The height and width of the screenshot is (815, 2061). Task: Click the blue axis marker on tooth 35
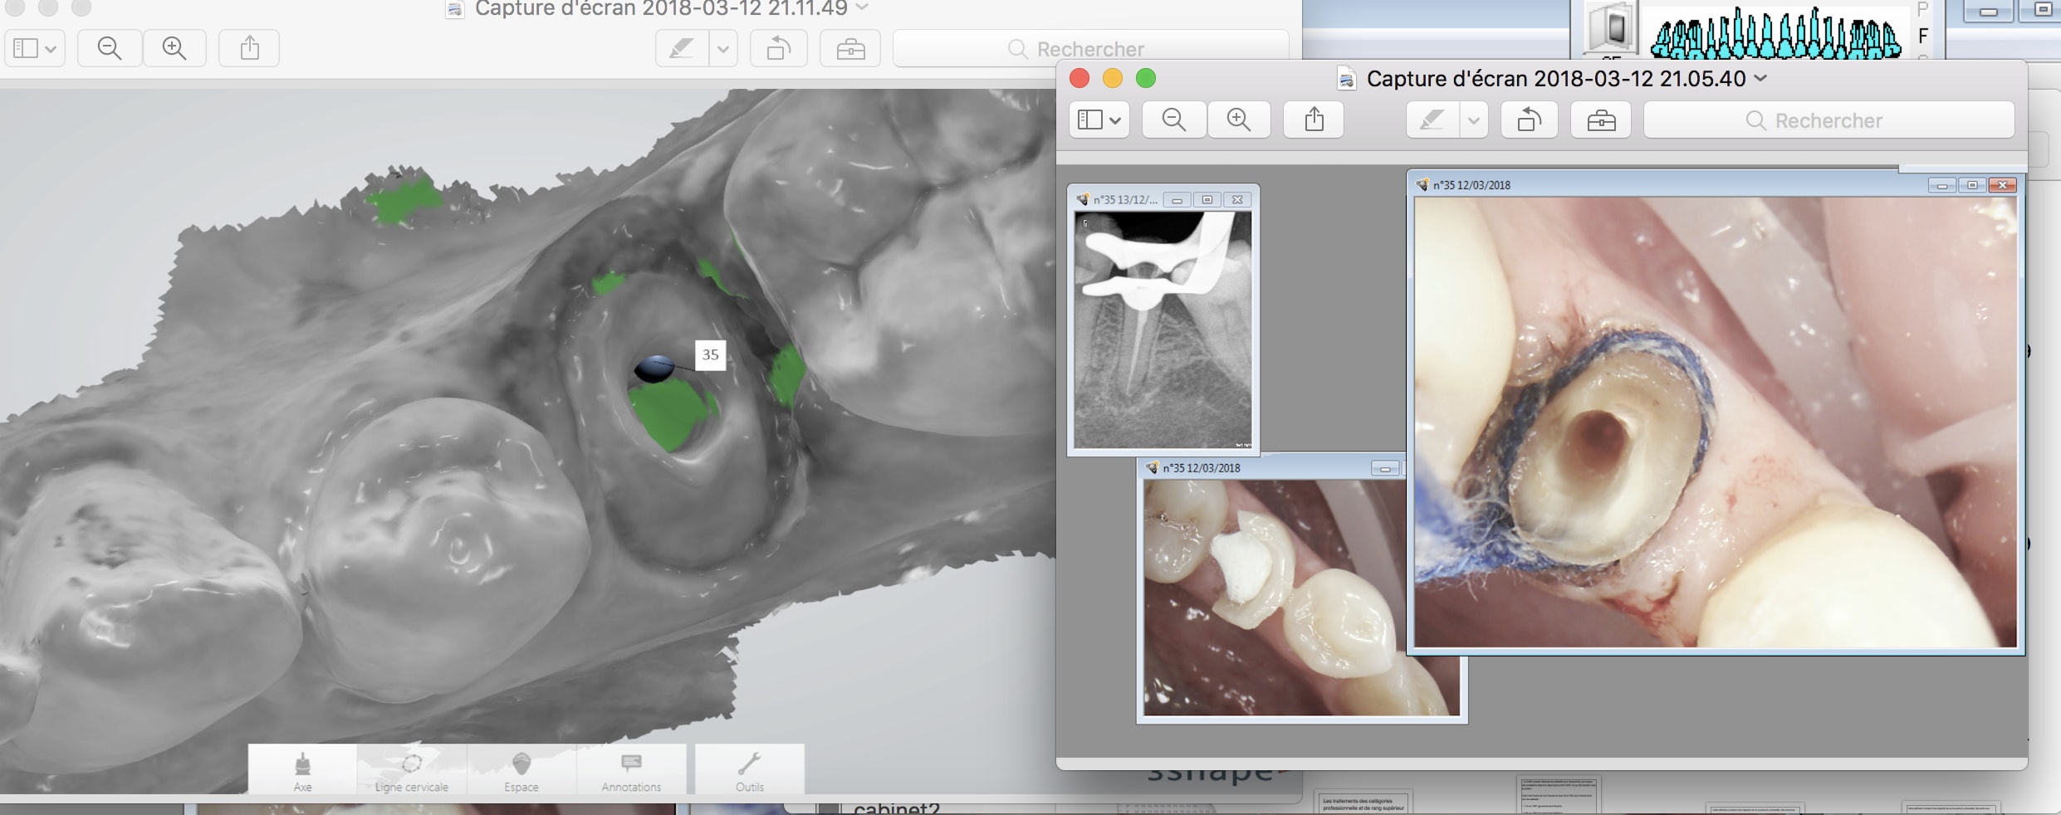click(x=654, y=368)
